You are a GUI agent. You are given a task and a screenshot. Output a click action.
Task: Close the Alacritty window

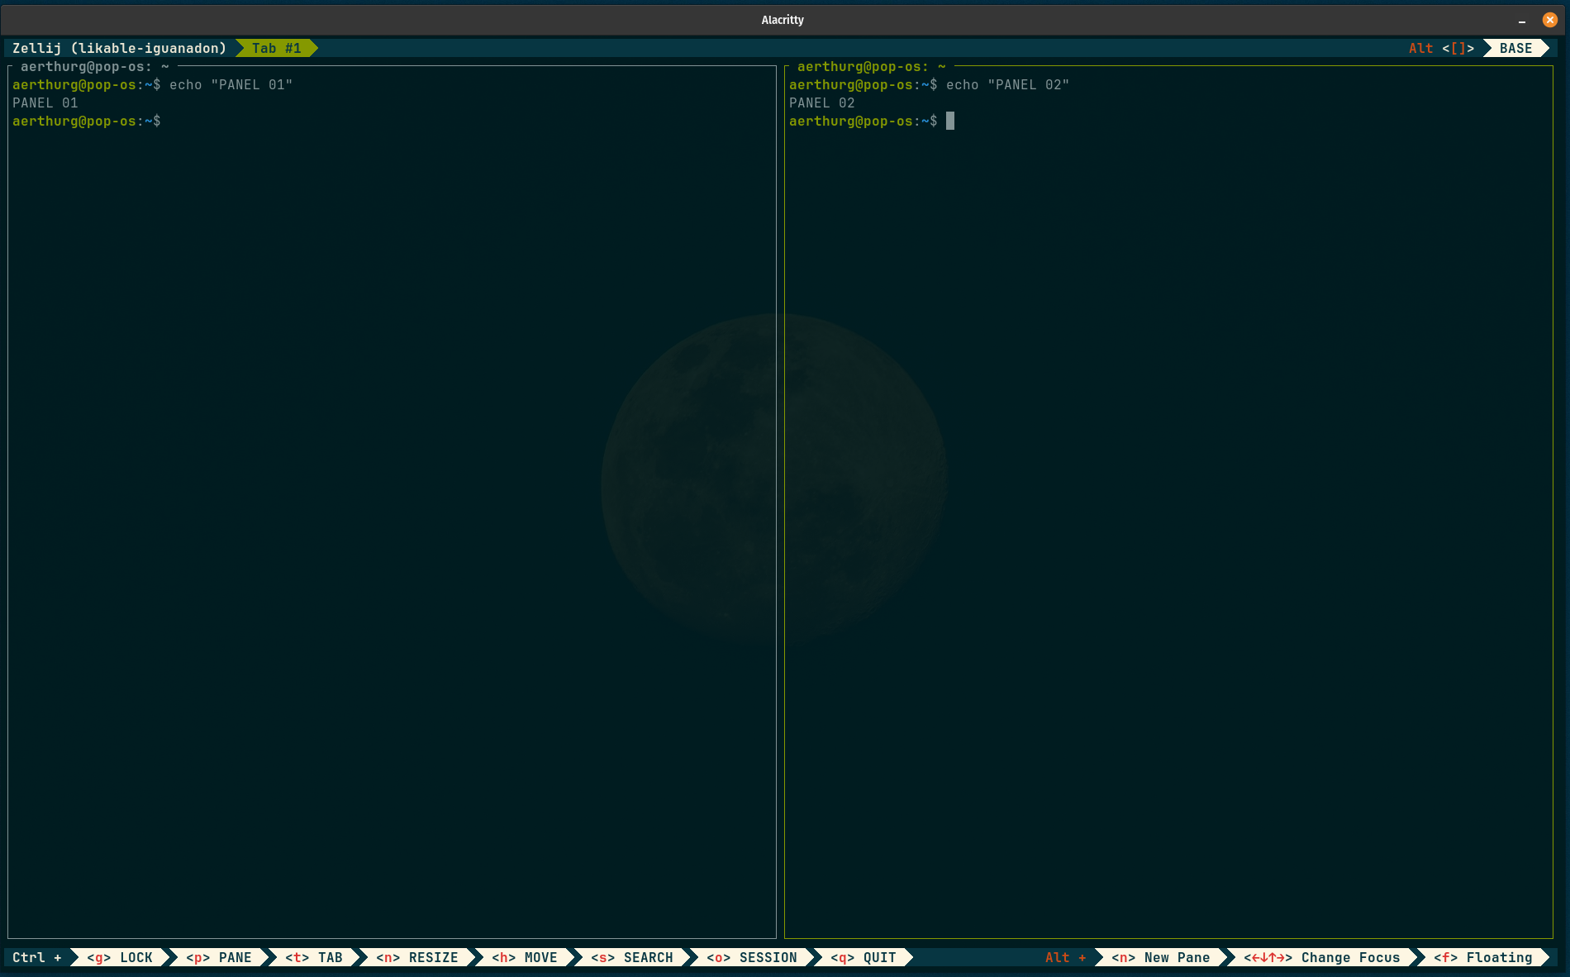[1549, 20]
